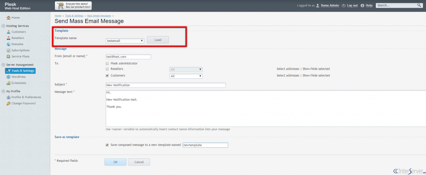Image resolution: width=426 pixels, height=175 pixels.
Task: Open Profile & Preferences in sidebar
Action: pos(26,97)
